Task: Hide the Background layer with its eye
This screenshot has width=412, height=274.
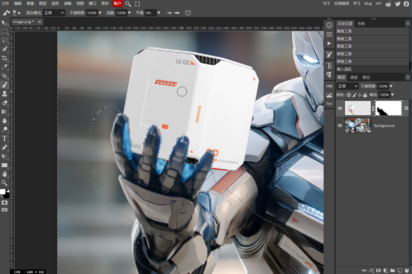Action: pyautogui.click(x=340, y=126)
